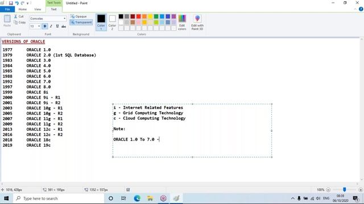Switch to the View ribbon tab
Screen dimensions: 364x204
38,9
